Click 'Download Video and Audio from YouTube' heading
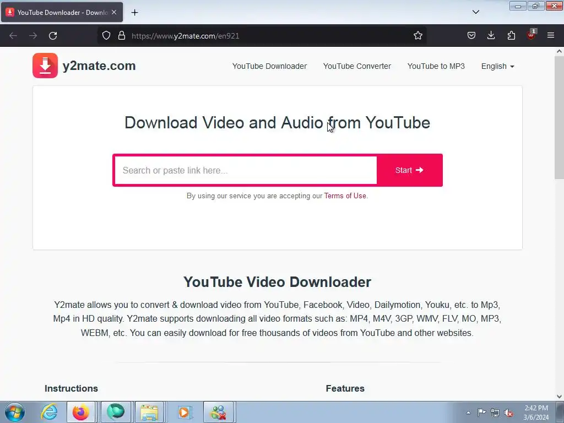This screenshot has height=423, width=564. point(278,123)
